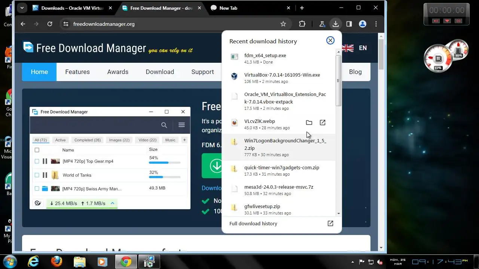Open the Support menu item

(x=202, y=72)
